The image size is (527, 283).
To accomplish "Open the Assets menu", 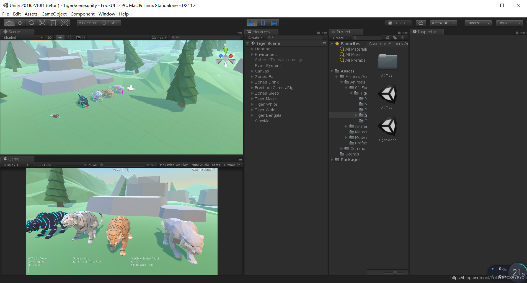I will point(31,14).
